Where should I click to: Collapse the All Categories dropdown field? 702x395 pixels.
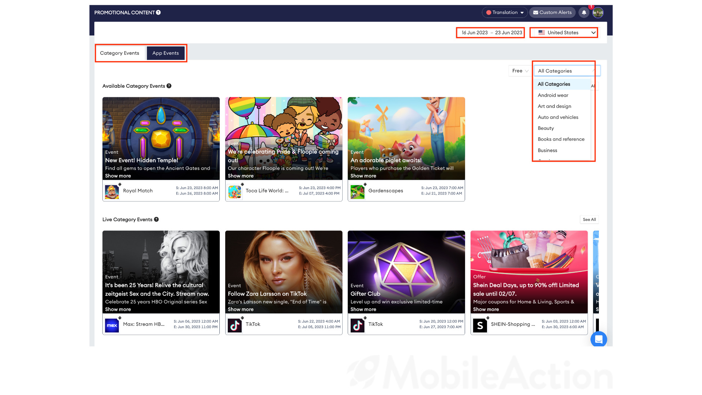(x=567, y=71)
